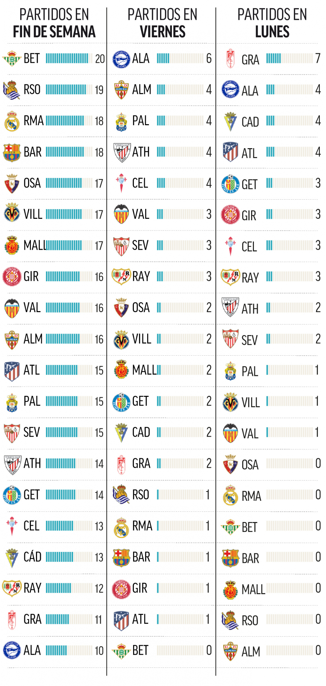326x686 pixels.
Task: Select the Atlético crest in the LUNES column
Action: point(230,152)
